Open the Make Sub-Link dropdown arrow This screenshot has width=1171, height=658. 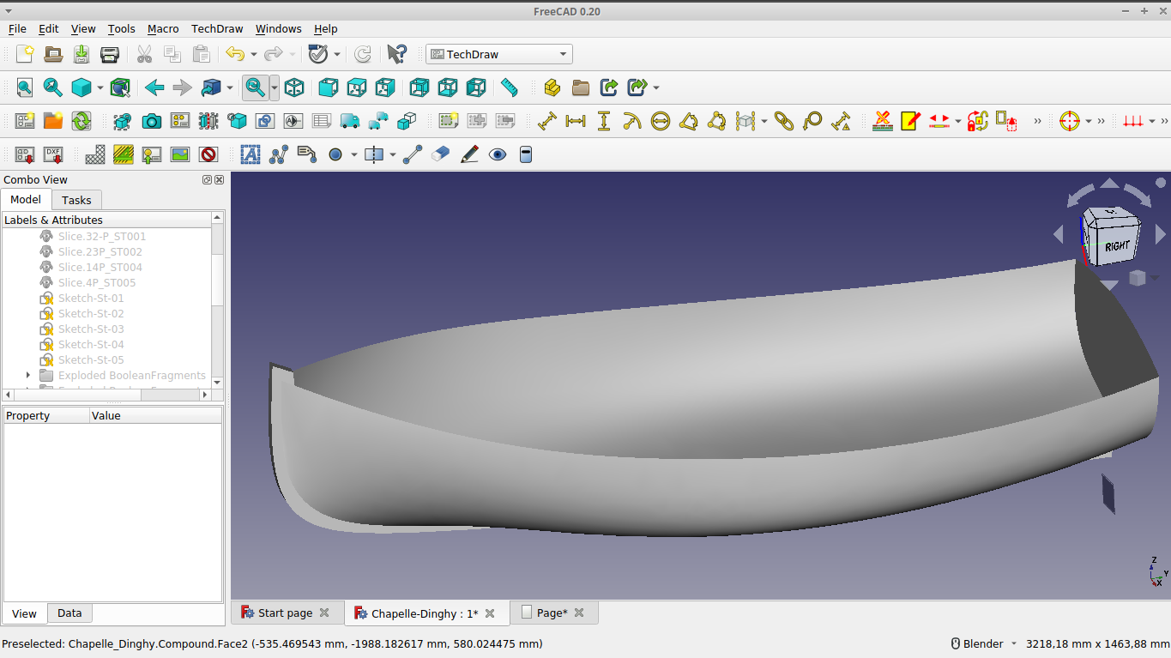pyautogui.click(x=656, y=88)
